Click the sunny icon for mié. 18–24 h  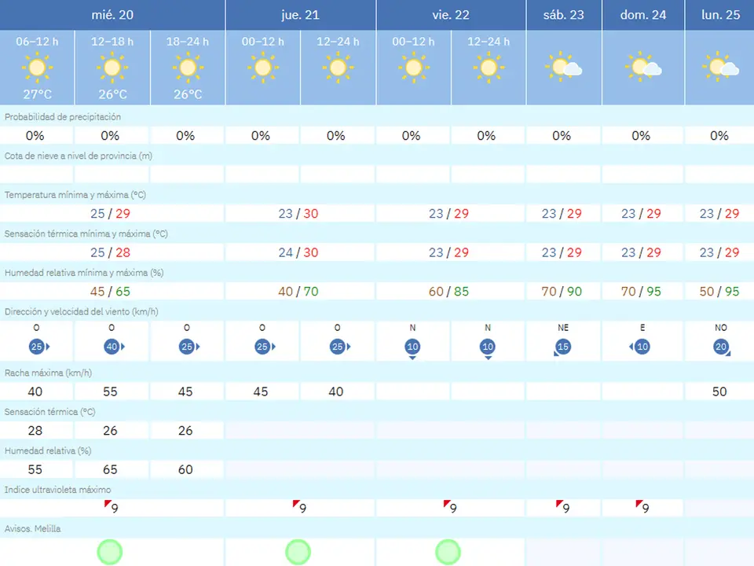(188, 68)
